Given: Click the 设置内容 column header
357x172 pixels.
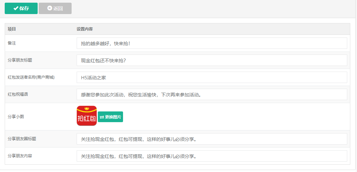Looking at the screenshot, I should [x=84, y=29].
